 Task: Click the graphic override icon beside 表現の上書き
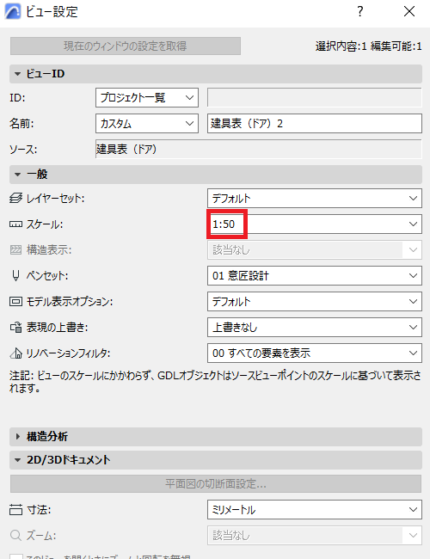click(x=15, y=328)
